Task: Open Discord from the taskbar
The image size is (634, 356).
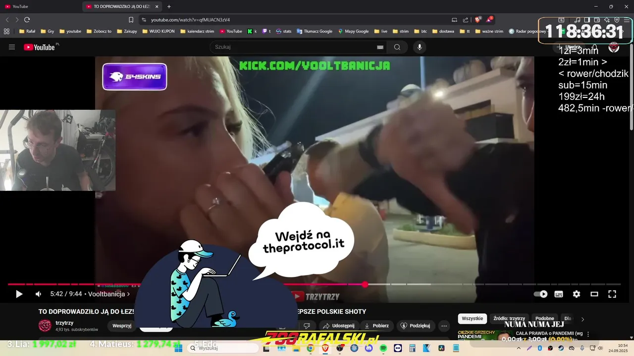Action: [x=369, y=348]
